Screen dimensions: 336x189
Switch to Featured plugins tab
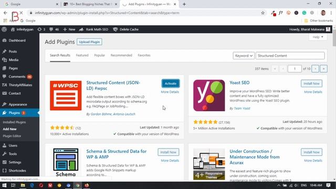pyautogui.click(x=82, y=55)
